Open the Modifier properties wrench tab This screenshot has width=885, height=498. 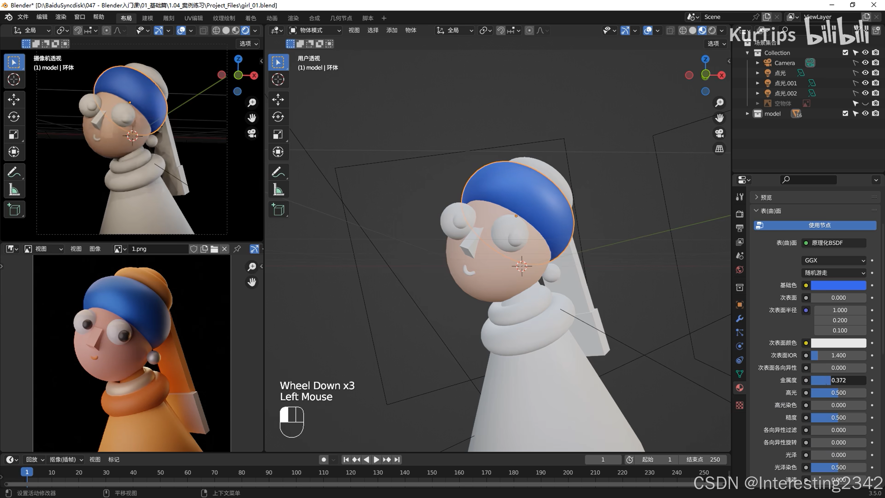coord(740,319)
